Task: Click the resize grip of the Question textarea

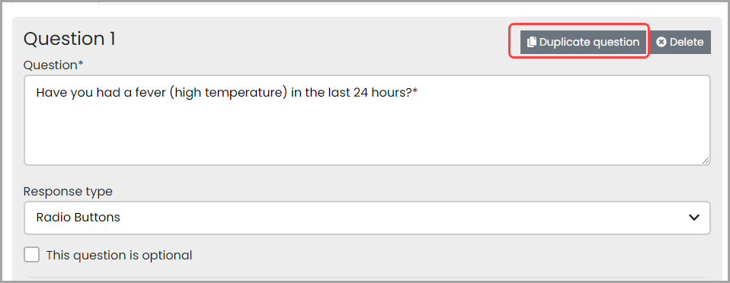Action: (x=706, y=161)
